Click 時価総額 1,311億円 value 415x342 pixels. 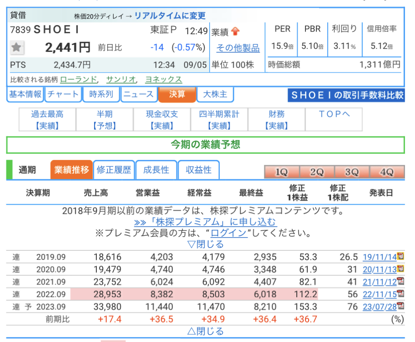click(380, 64)
